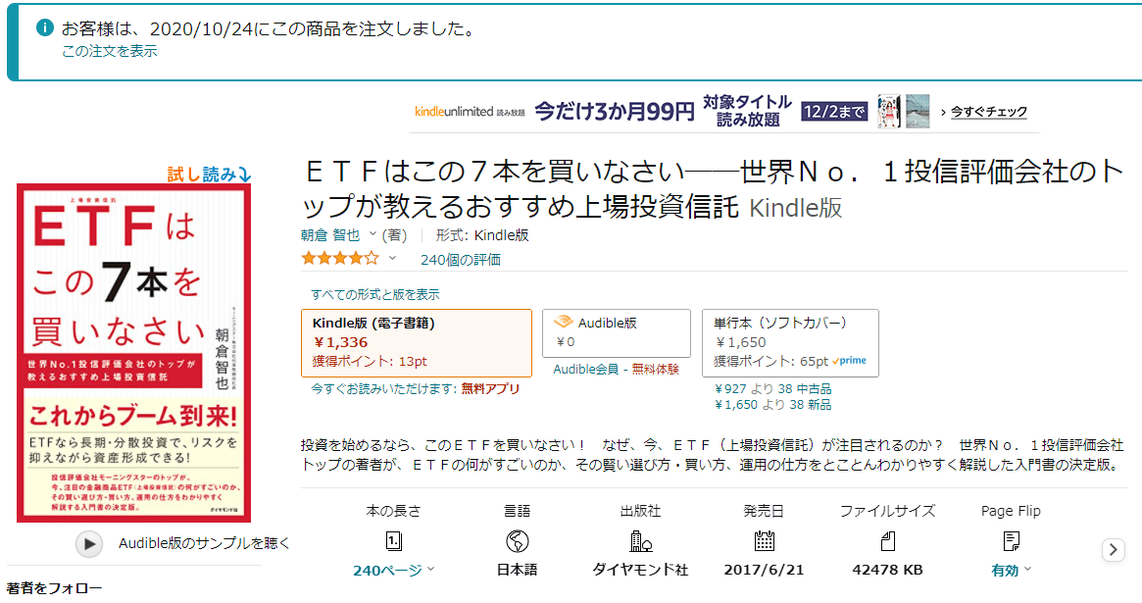Click the info icon in order notice

click(x=44, y=27)
